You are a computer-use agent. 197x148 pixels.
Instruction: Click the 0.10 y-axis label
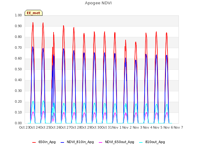[18, 112]
